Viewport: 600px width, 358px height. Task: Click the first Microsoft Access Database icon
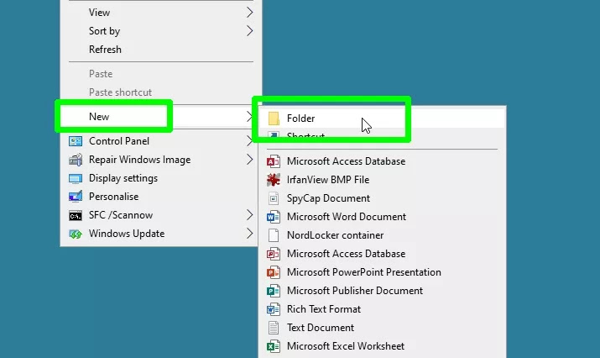coord(274,161)
